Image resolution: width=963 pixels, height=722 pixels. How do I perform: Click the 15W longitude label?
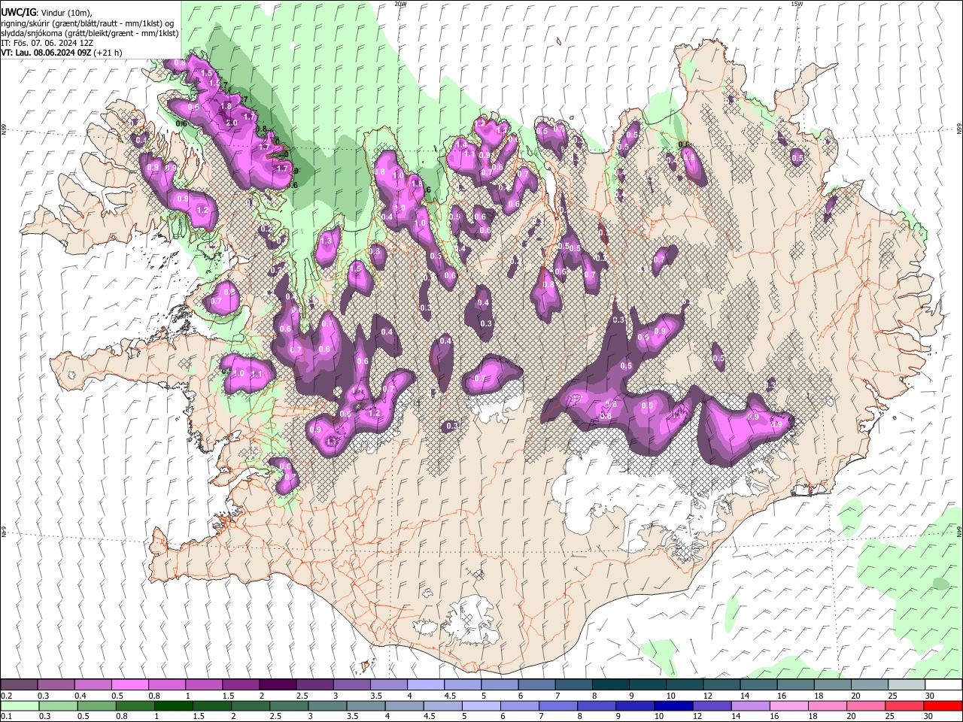pos(797,4)
